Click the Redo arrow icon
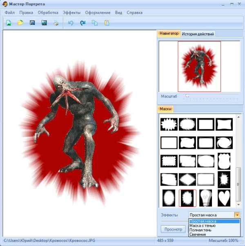This screenshot has width=245, height=246. coord(83,23)
